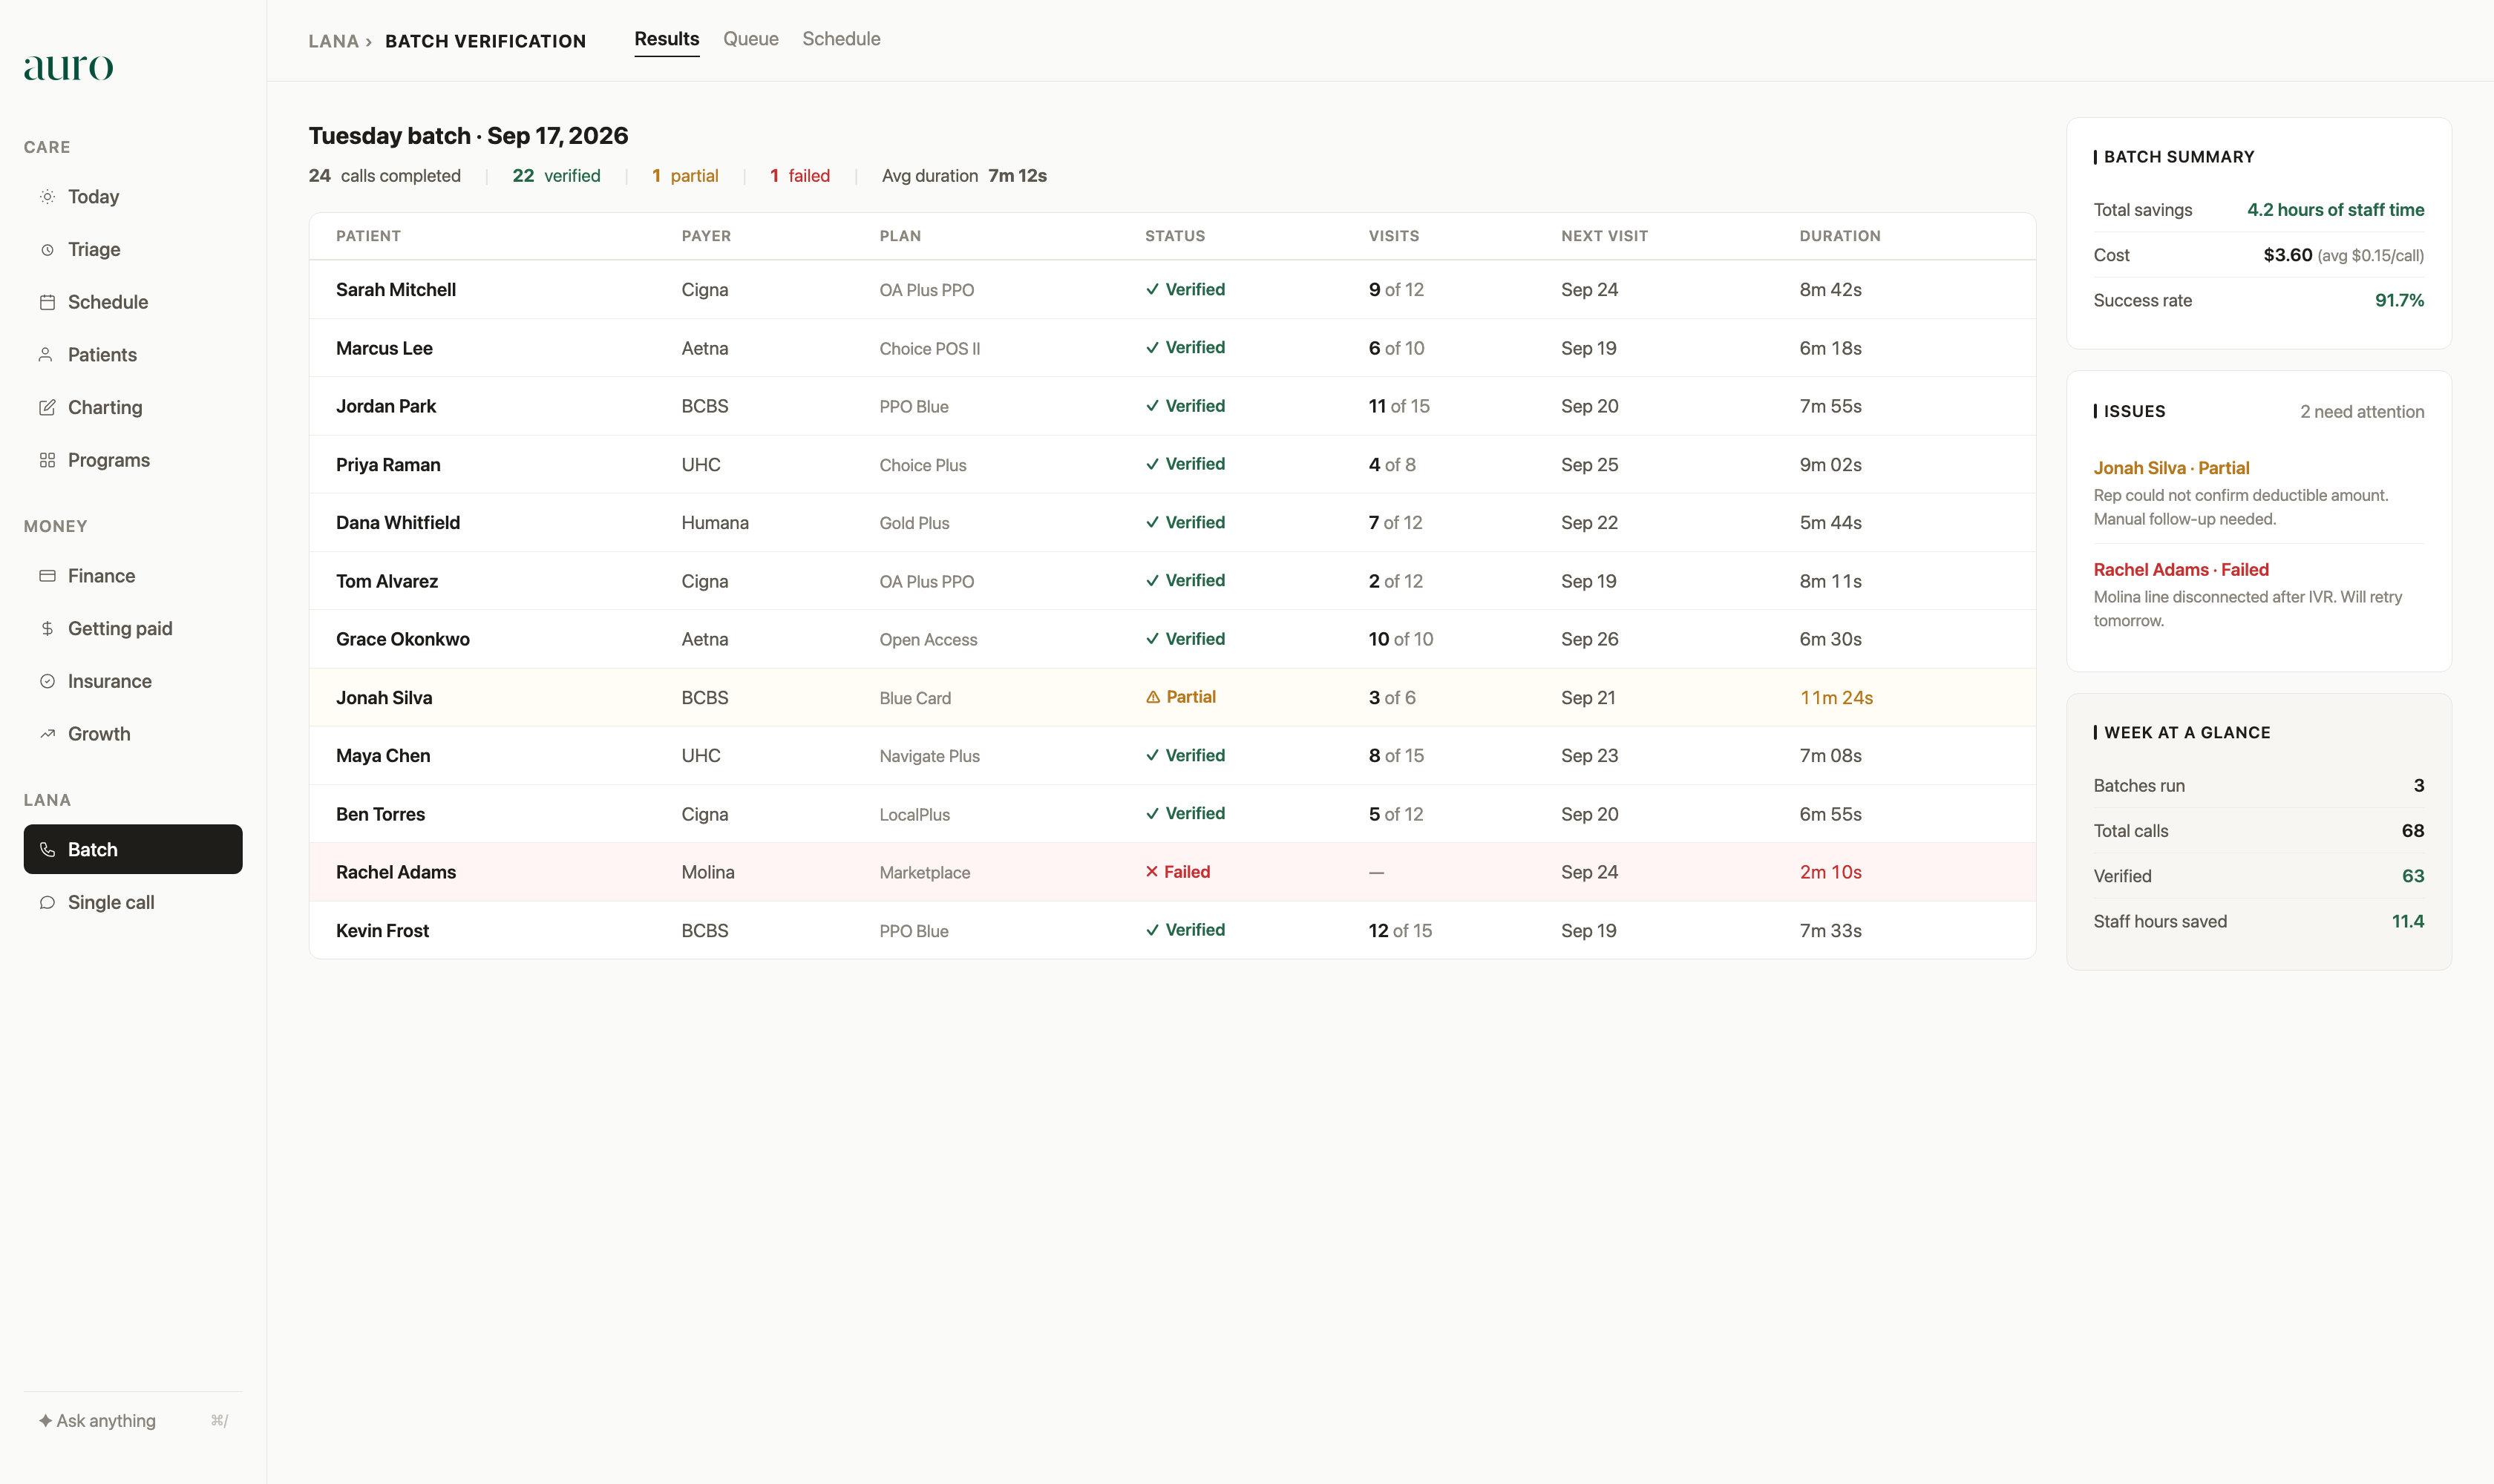Go back to LANA breadcrumb

point(333,41)
